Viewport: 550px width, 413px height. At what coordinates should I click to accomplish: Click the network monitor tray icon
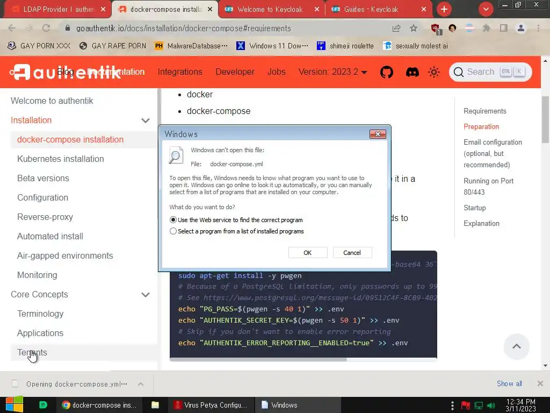[x=479, y=405]
